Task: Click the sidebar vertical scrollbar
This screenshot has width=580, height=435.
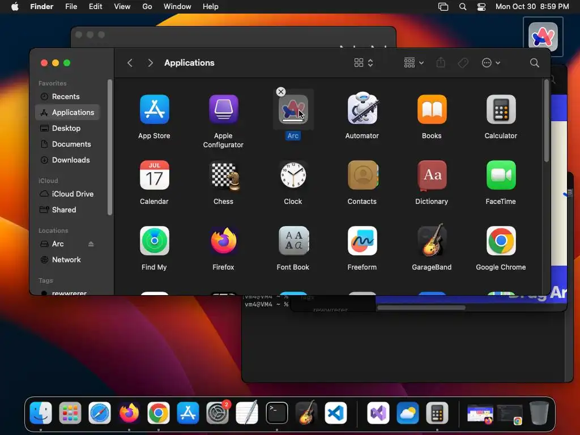Action: pos(109,147)
